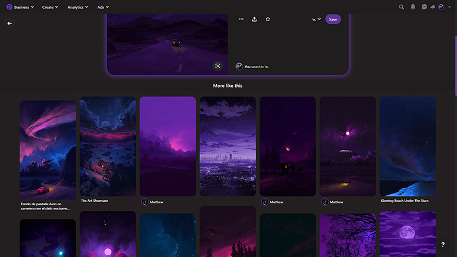457x257 pixels.
Task: Open the messages chat bubble
Action: 424,7
